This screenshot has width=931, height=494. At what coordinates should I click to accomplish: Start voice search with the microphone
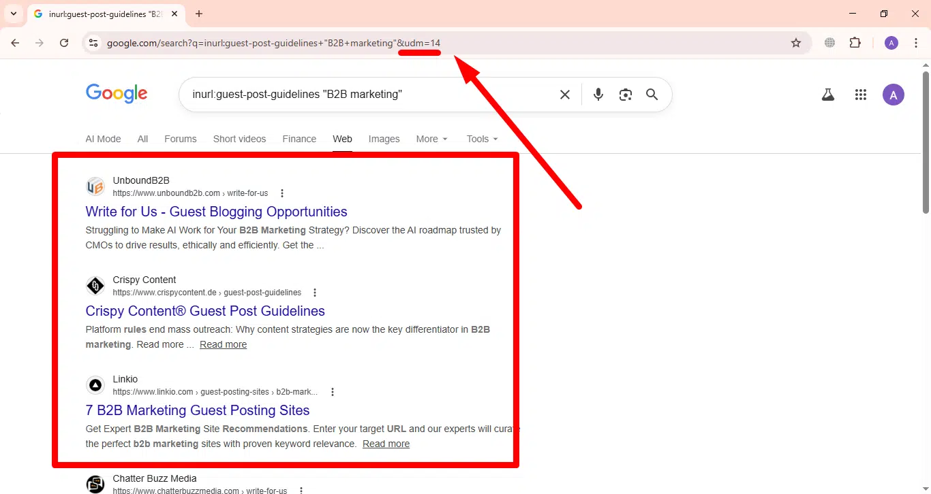point(598,95)
